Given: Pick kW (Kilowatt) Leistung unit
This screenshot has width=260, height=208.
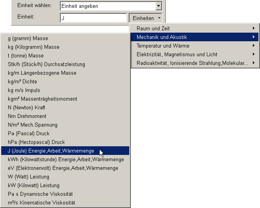Looking at the screenshot, I should click(65, 185).
